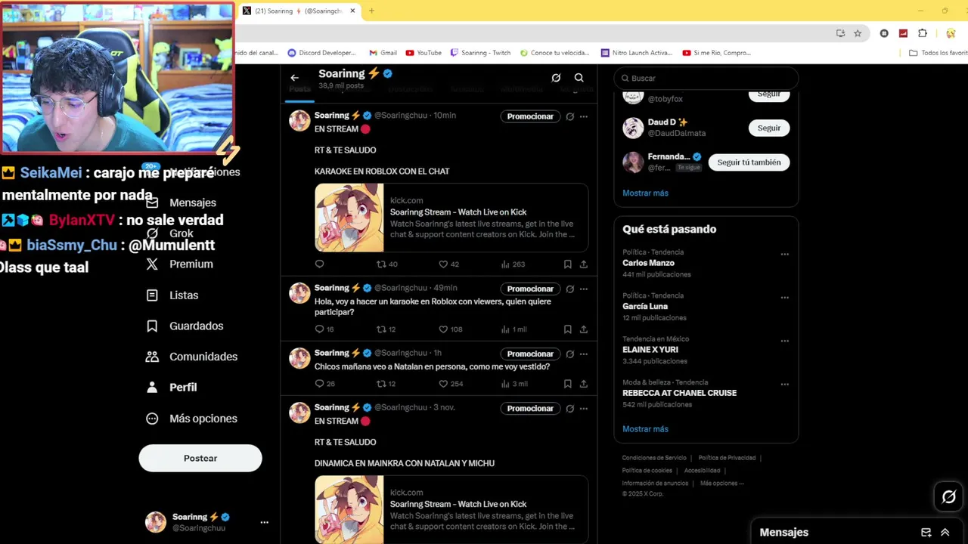Like the post with 108 likes
The image size is (968, 544).
pos(450,329)
